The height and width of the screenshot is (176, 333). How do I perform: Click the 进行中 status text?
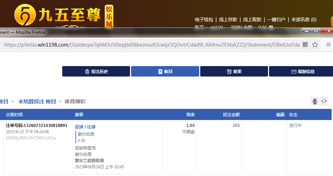[x=295, y=126]
